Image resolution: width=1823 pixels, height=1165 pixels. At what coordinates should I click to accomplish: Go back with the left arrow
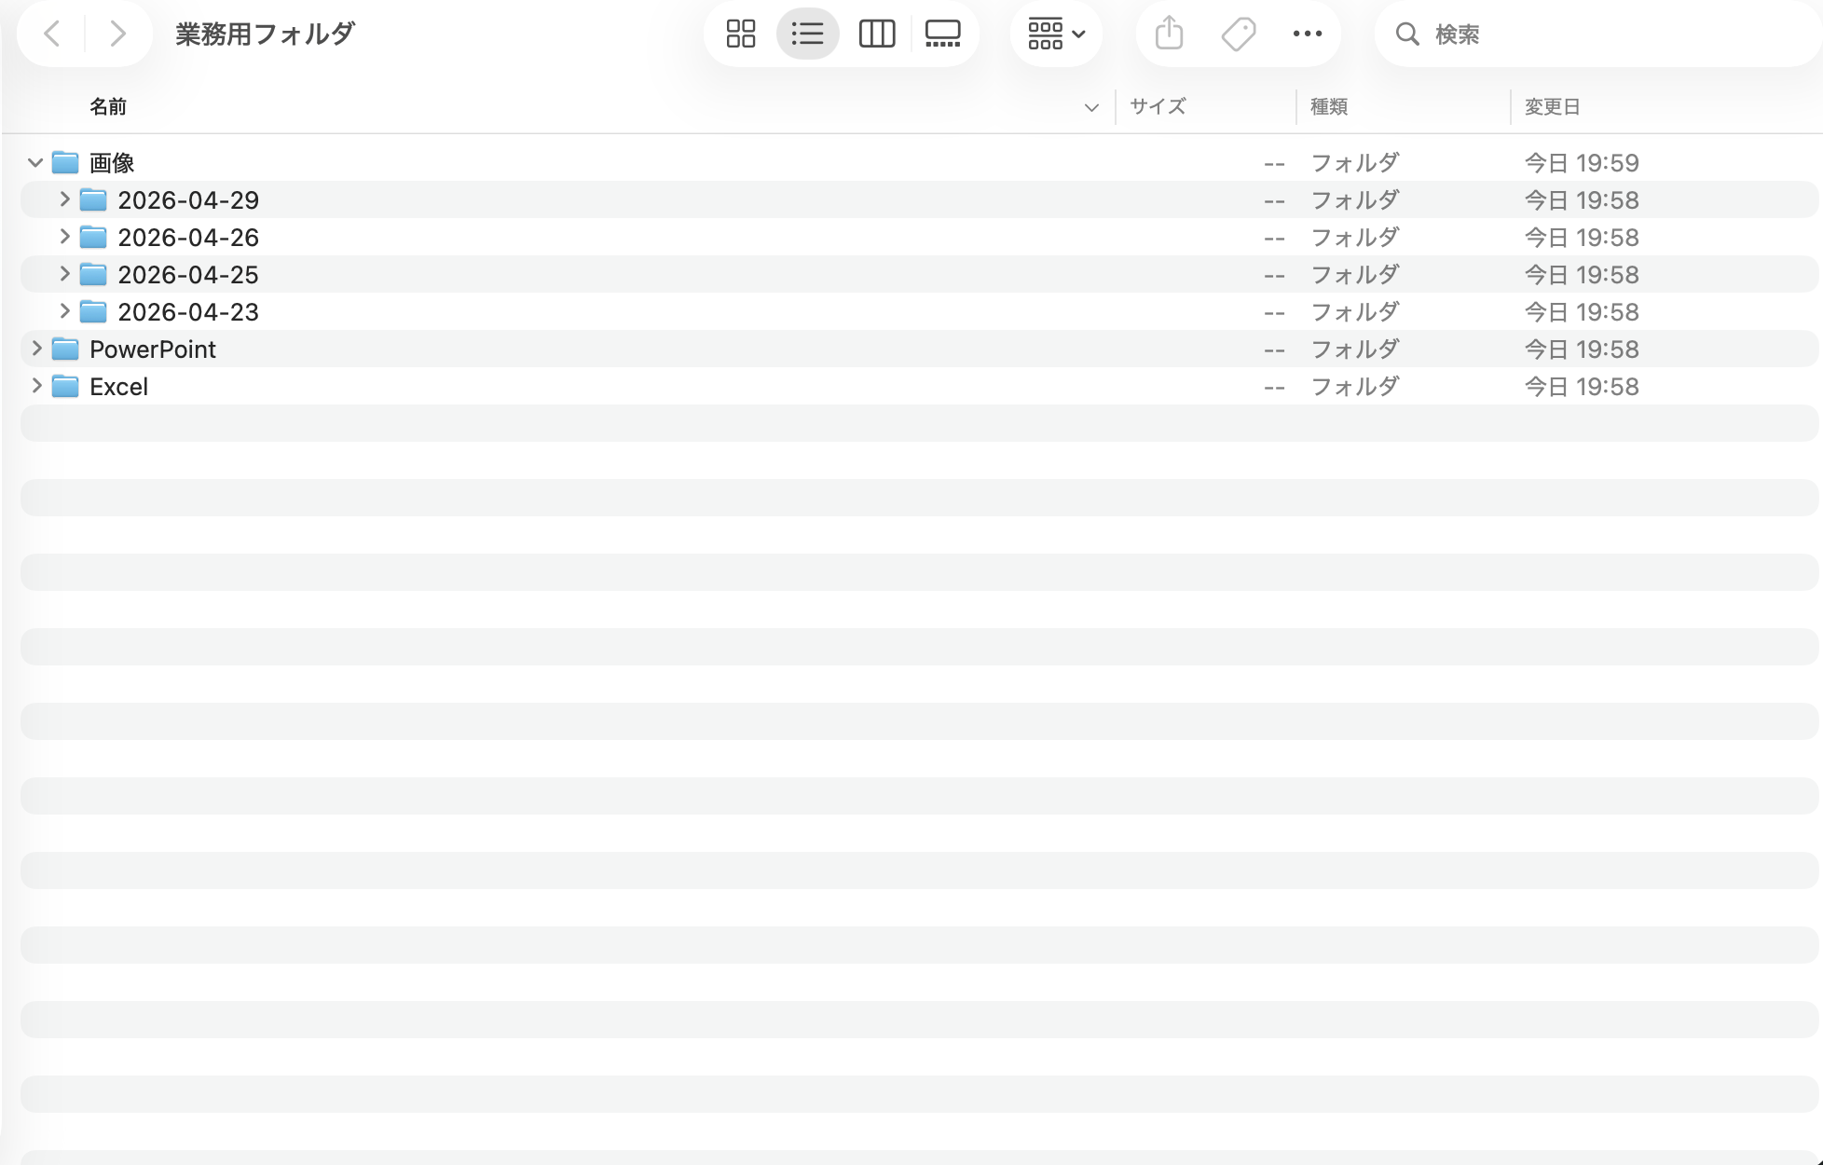53,34
